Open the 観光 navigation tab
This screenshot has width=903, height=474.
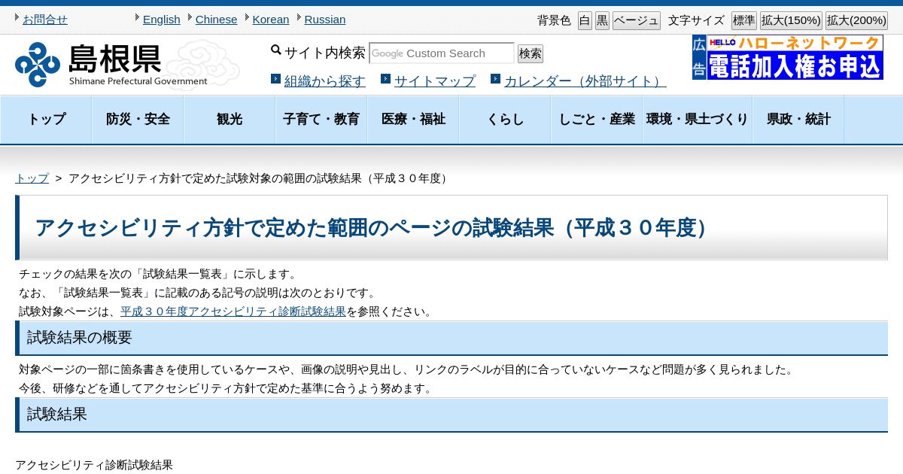pos(230,119)
